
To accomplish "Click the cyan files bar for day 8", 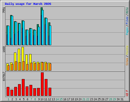I will pos(35,37).
